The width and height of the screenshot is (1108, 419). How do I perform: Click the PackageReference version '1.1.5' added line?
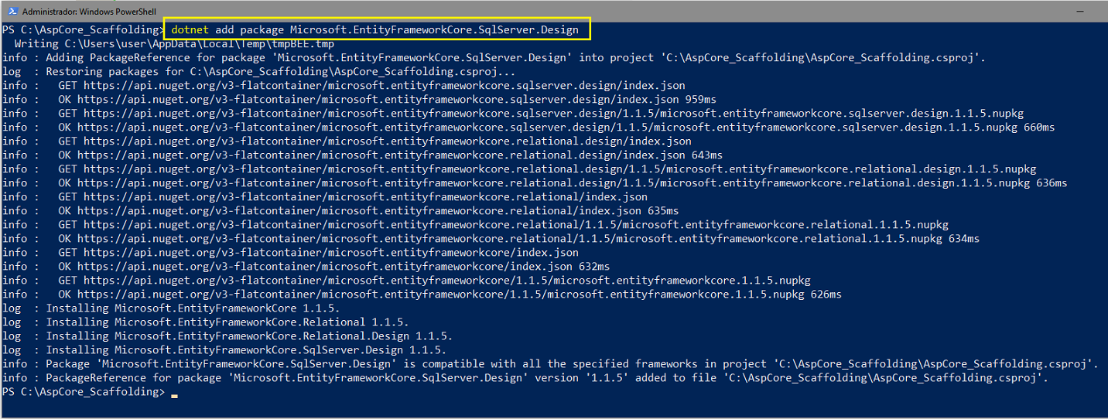(547, 378)
